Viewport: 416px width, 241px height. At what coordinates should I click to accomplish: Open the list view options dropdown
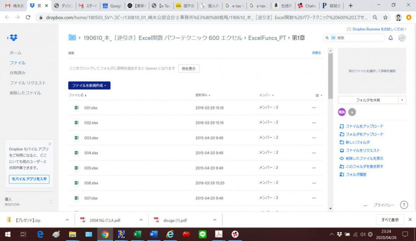pyautogui.click(x=319, y=95)
